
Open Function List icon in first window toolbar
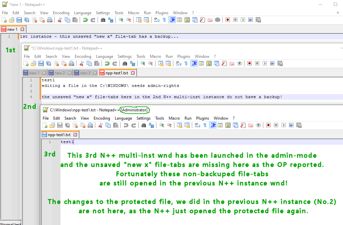[x=202, y=20]
